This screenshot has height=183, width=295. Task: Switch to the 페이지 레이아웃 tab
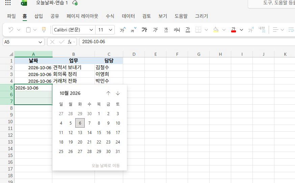[x=82, y=16]
